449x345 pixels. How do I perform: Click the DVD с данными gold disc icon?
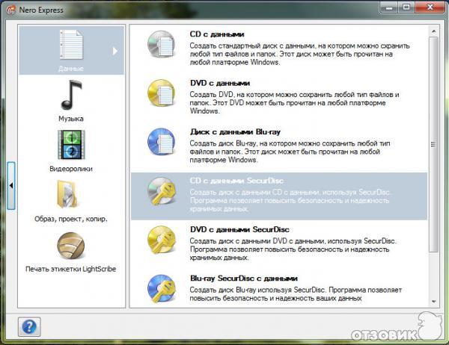pyautogui.click(x=160, y=94)
